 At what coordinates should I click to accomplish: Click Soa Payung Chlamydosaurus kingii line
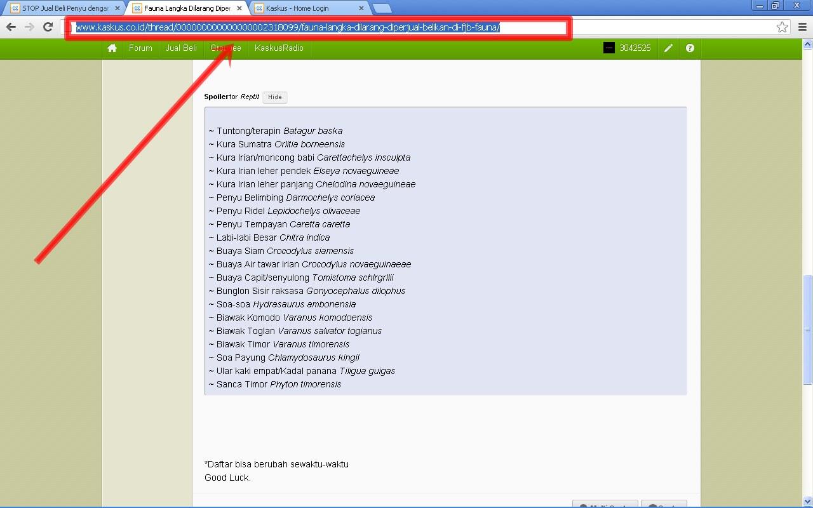[x=284, y=358]
